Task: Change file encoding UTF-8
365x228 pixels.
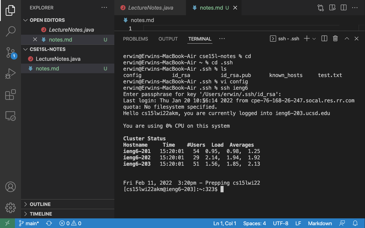Action: coord(281,223)
